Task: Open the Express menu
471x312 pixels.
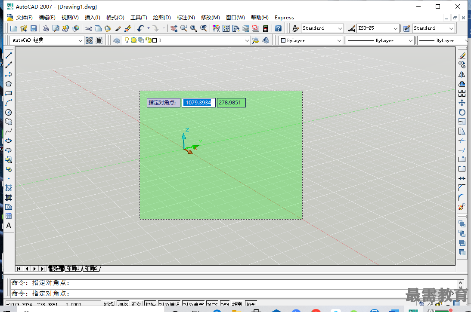Action: tap(284, 17)
